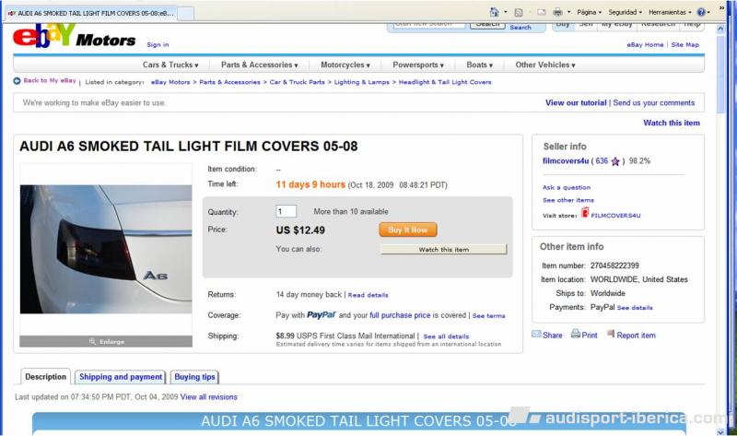737x436 pixels.
Task: Click See other items link
Action: click(x=567, y=200)
